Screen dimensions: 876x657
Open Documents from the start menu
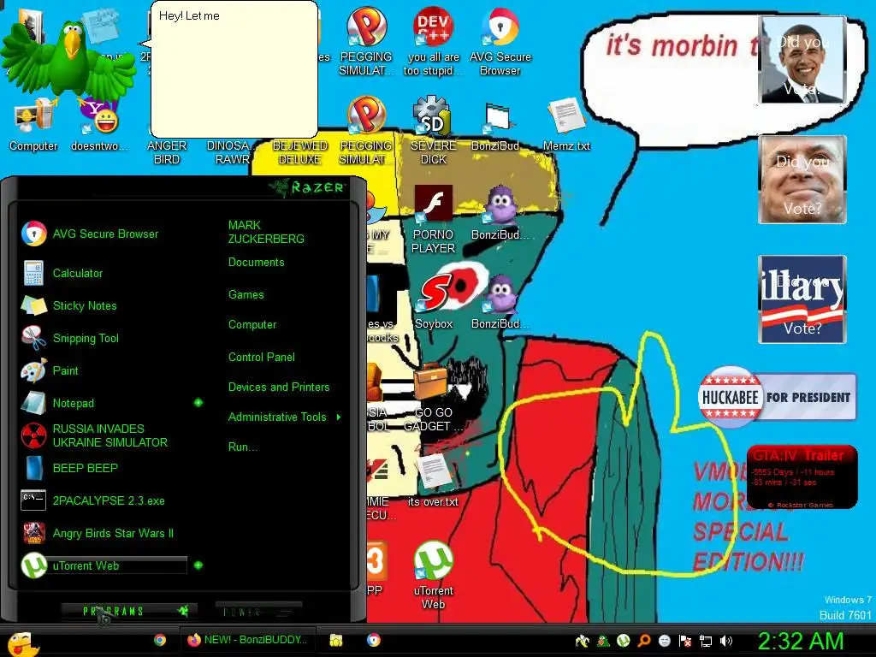256,262
